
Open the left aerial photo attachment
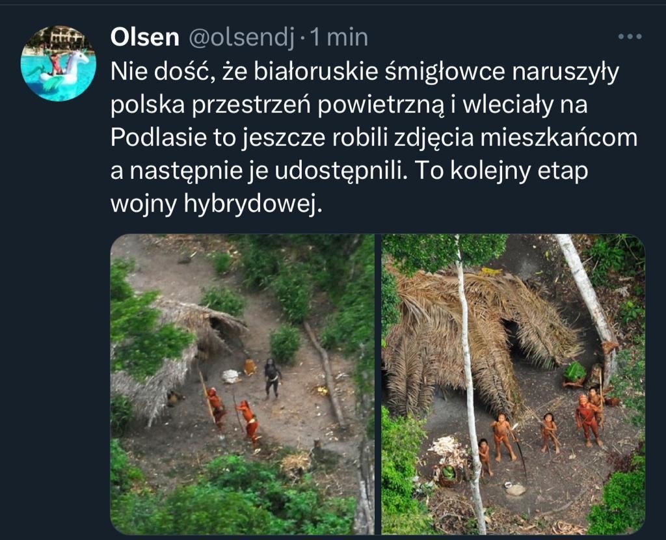coord(243,384)
